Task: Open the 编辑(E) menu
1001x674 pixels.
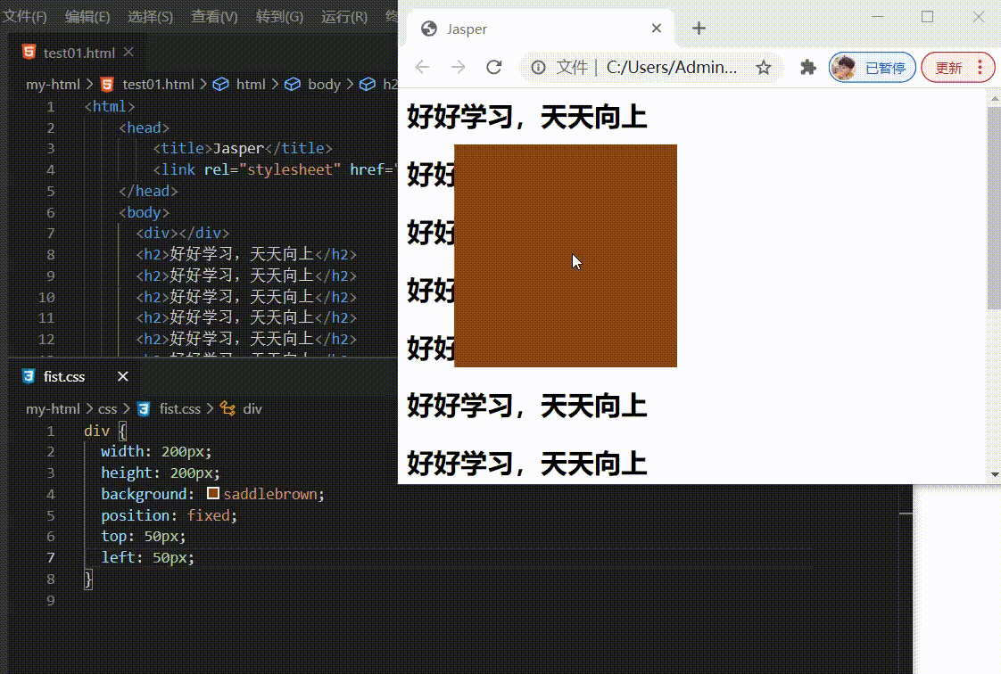Action: click(87, 17)
